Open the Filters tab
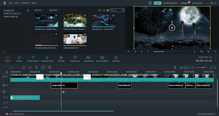Viewport: 219px width, 116px height. [61, 59]
